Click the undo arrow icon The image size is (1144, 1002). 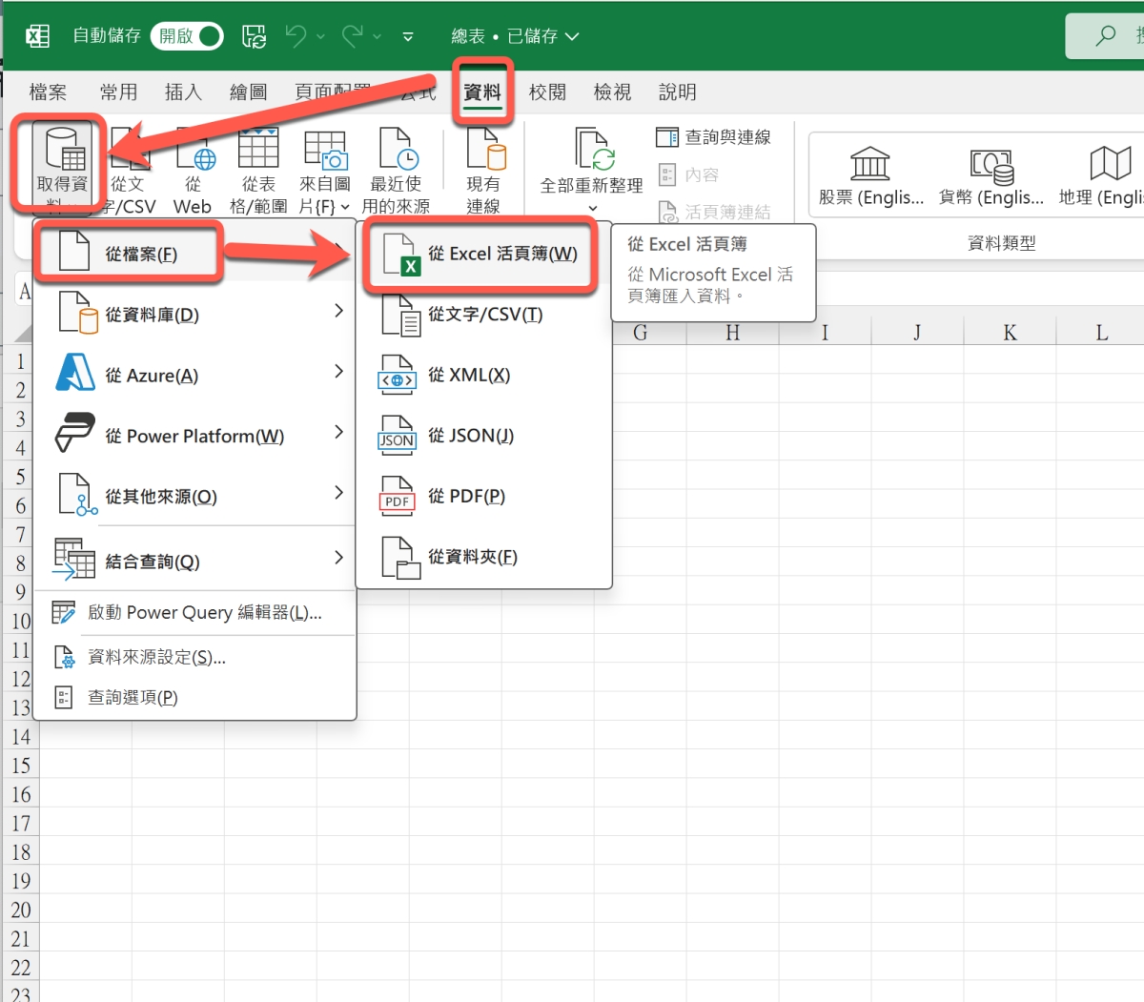click(296, 36)
